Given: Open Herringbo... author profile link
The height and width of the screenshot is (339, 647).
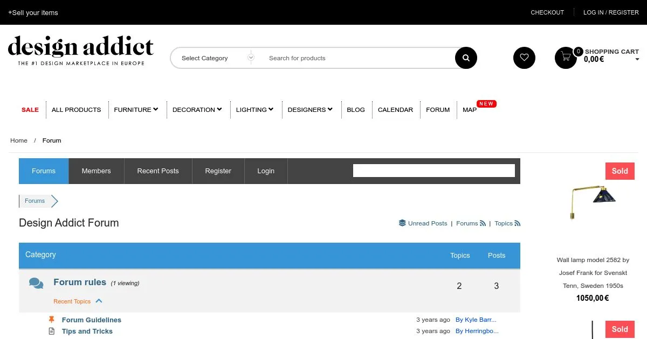Looking at the screenshot, I should coord(477,331).
